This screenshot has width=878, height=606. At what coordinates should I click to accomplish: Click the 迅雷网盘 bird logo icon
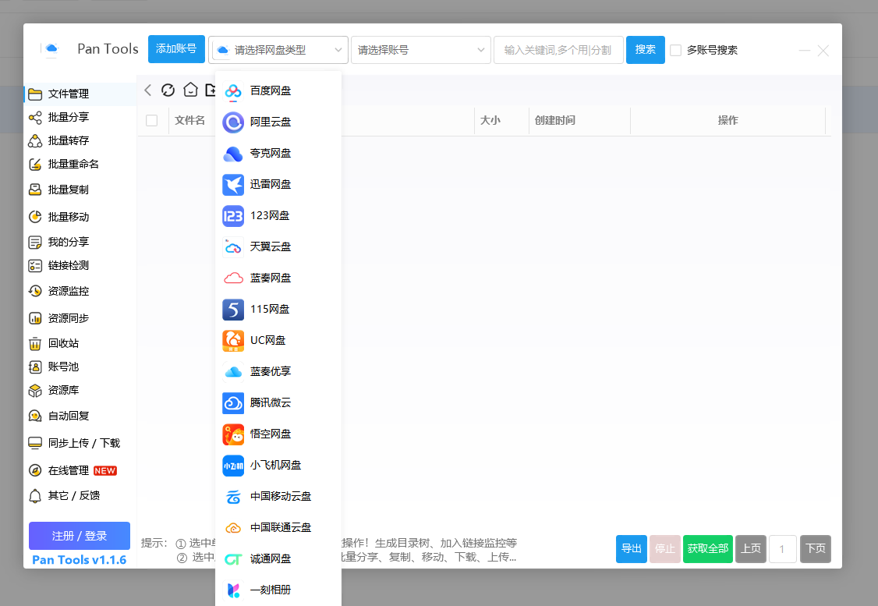tap(233, 184)
